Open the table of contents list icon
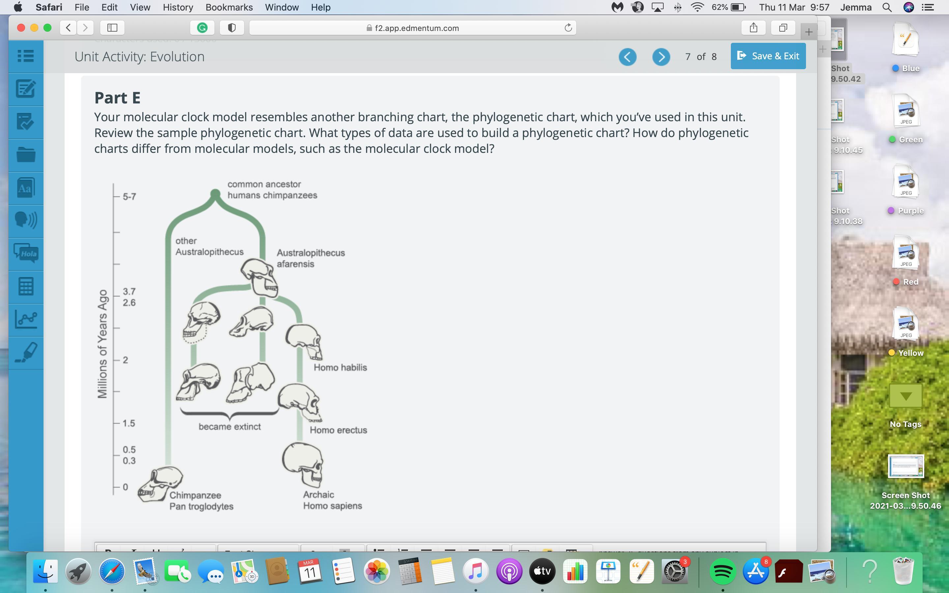949x593 pixels. (26, 56)
